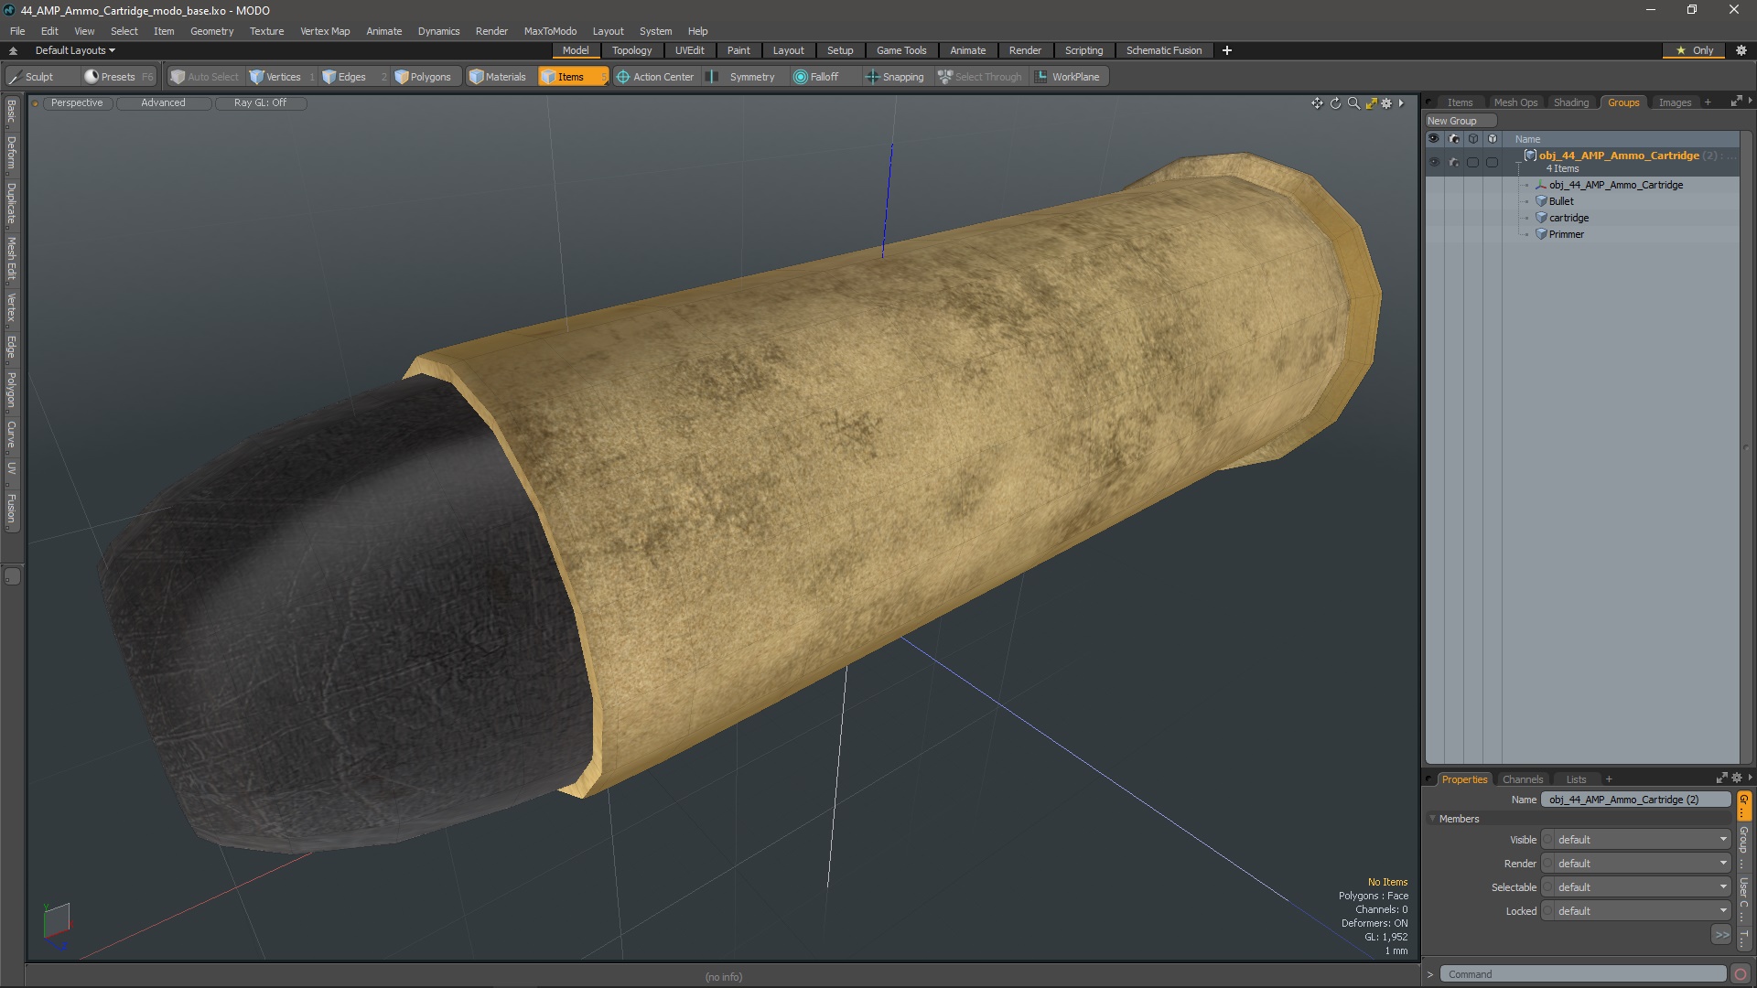The image size is (1757, 988).
Task: Click the Falloff tool icon
Action: [x=801, y=77]
